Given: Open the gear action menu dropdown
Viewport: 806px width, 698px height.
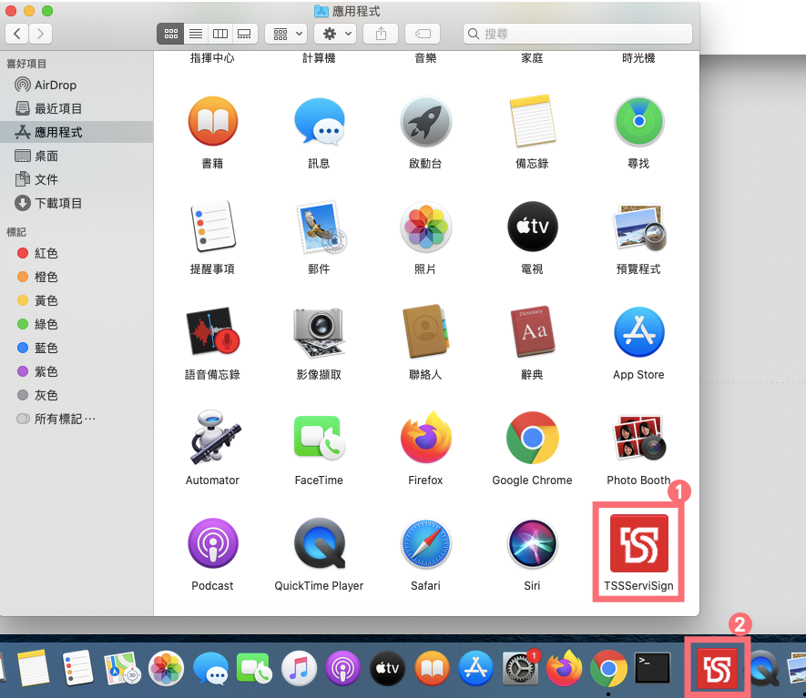Looking at the screenshot, I should 335,34.
